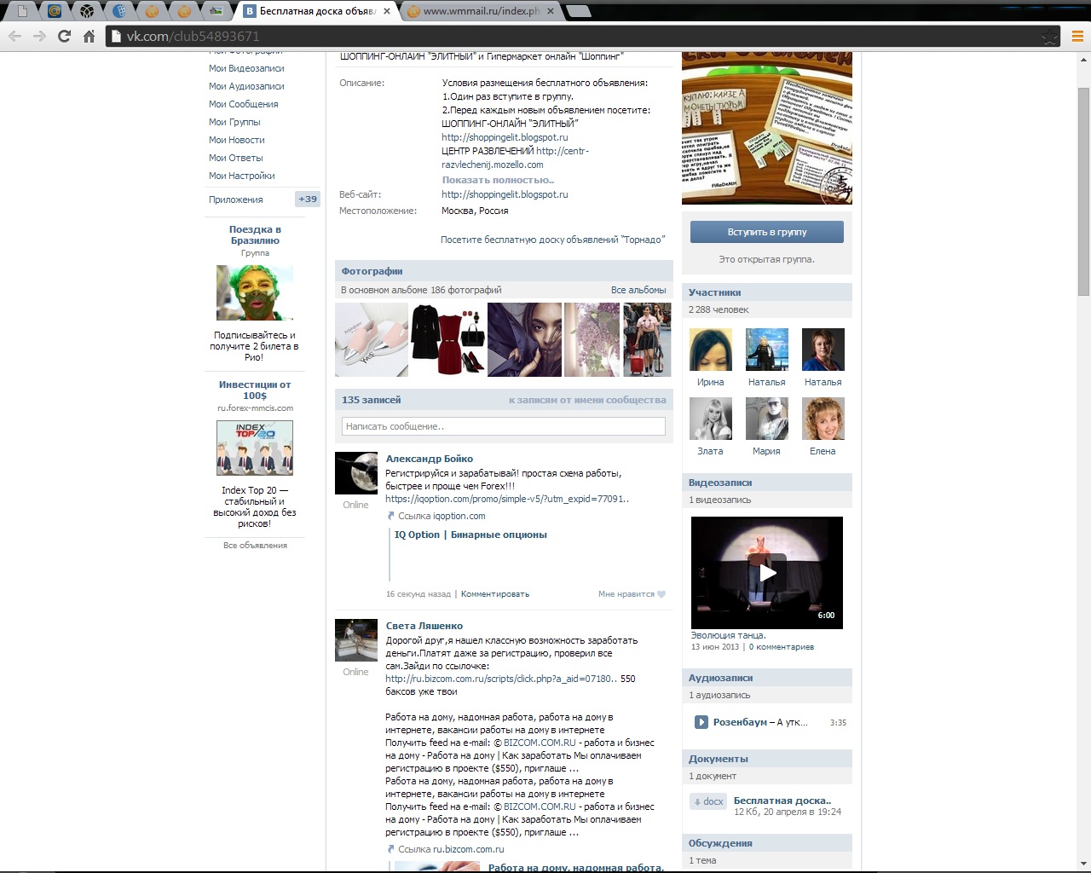Click the Index Top 20 ad image

(x=255, y=448)
